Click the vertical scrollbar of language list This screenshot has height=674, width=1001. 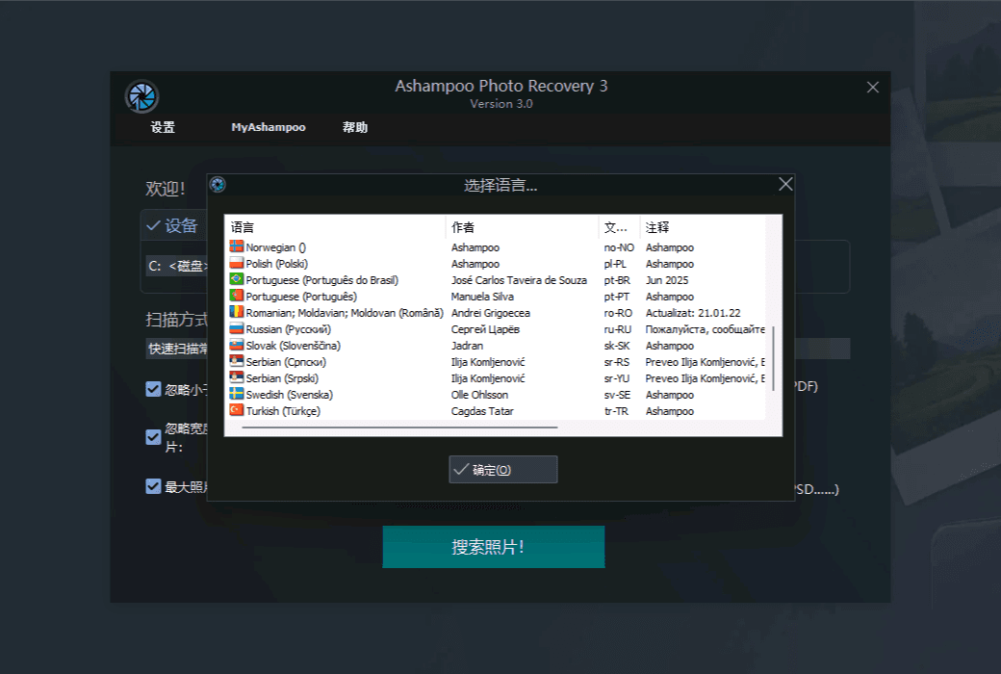click(773, 358)
